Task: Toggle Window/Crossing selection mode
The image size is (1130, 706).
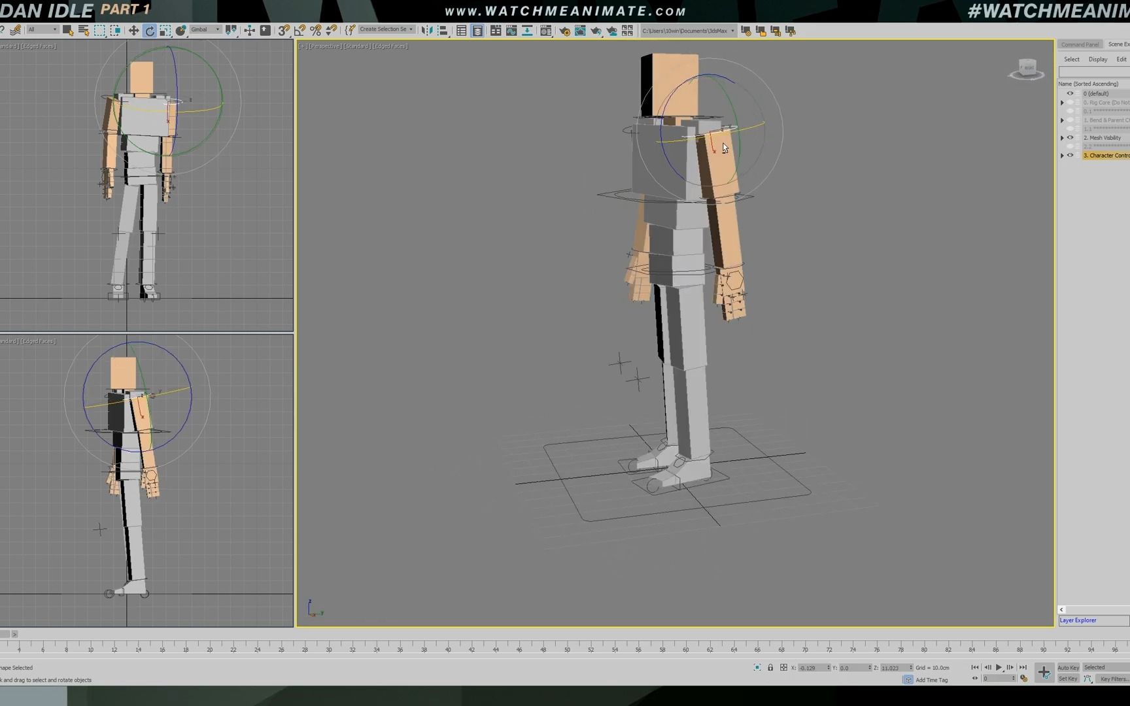Action: [x=115, y=30]
